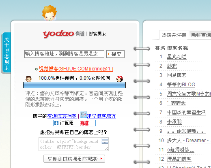Screen dimensions: 211x168
Task: Open 关于博客男女 side tab
Action: tap(6, 53)
